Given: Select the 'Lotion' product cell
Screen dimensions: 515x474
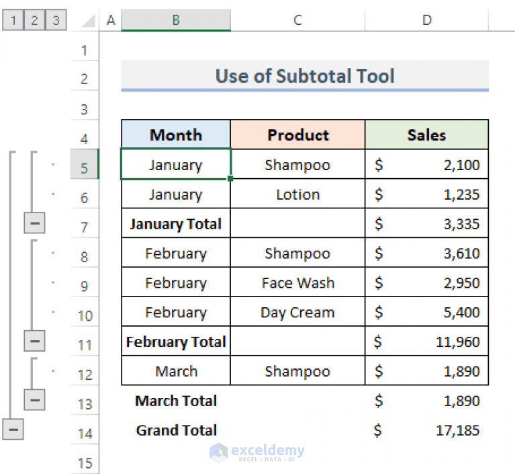Looking at the screenshot, I should (297, 194).
